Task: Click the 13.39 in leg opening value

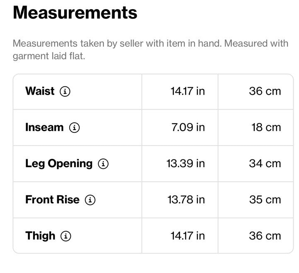Action: click(x=186, y=164)
